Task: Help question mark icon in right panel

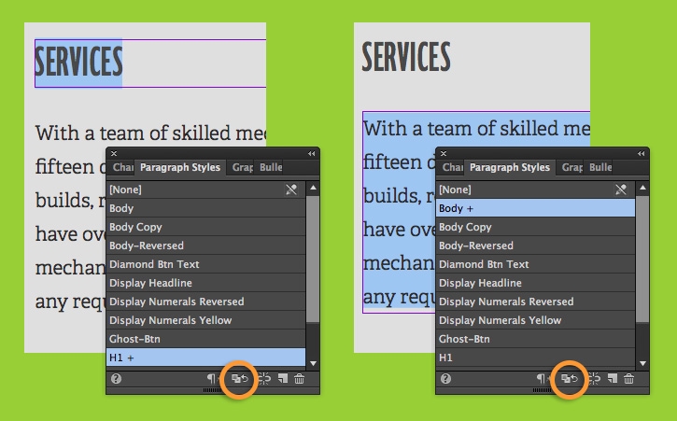Action: (445, 379)
